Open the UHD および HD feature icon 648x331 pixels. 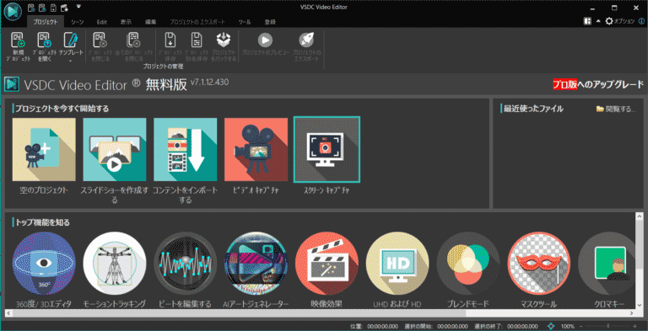(397, 263)
